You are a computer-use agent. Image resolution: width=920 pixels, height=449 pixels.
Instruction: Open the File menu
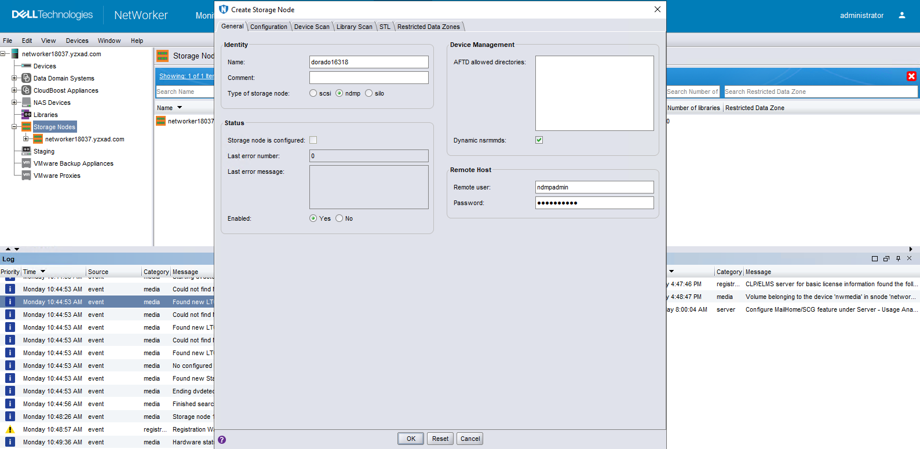[8, 41]
